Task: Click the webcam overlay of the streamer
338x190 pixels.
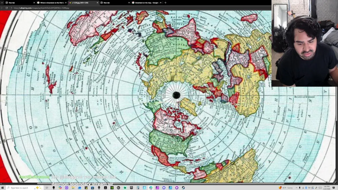Action: [305, 43]
